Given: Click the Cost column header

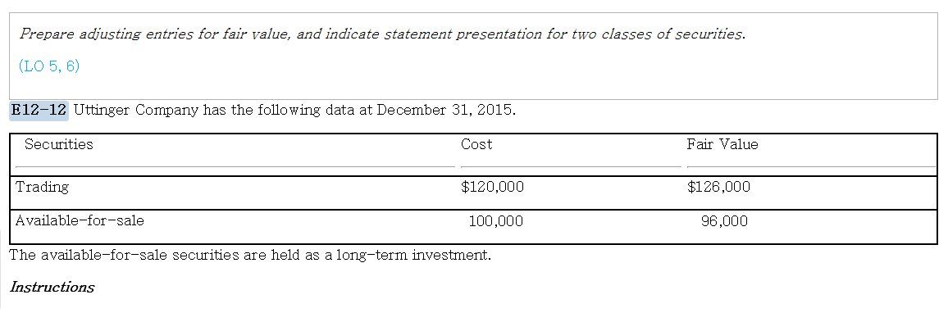Looking at the screenshot, I should click(476, 144).
